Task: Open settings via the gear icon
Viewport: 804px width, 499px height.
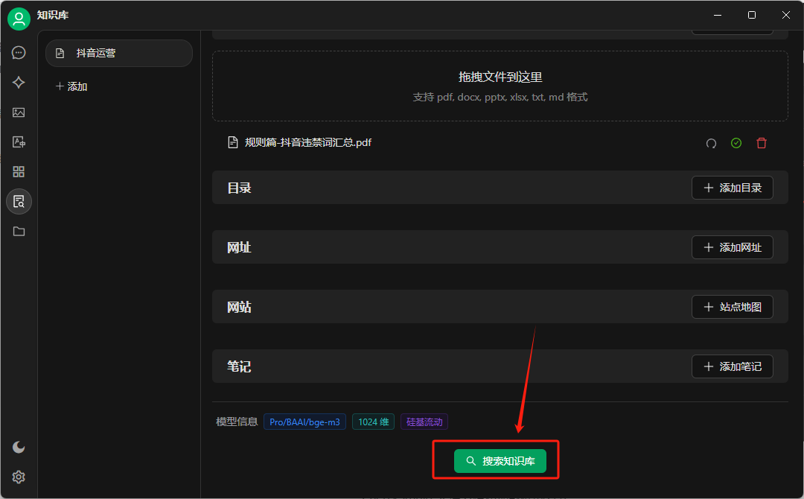Action: (19, 477)
